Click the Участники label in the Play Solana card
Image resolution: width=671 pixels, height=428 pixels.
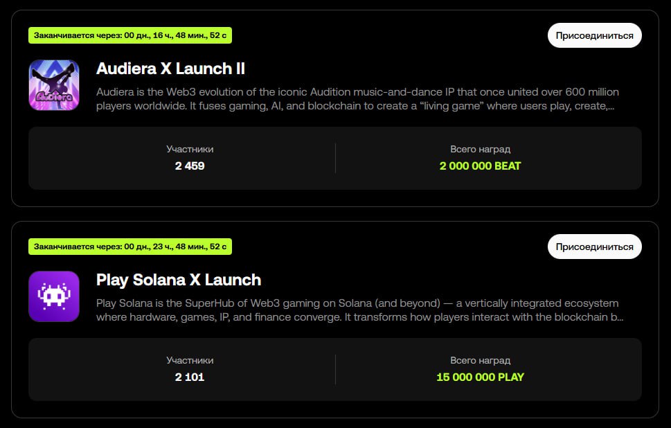(x=190, y=360)
